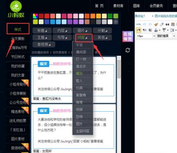Click the undo arrow icon

pos(144,24)
